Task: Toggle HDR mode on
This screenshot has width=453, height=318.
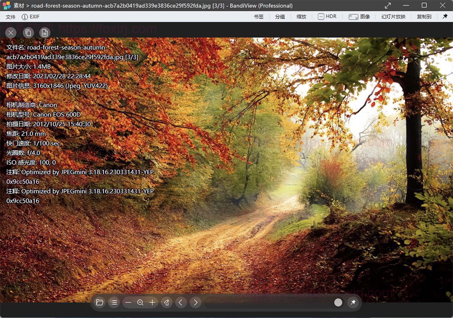Action: tap(327, 17)
